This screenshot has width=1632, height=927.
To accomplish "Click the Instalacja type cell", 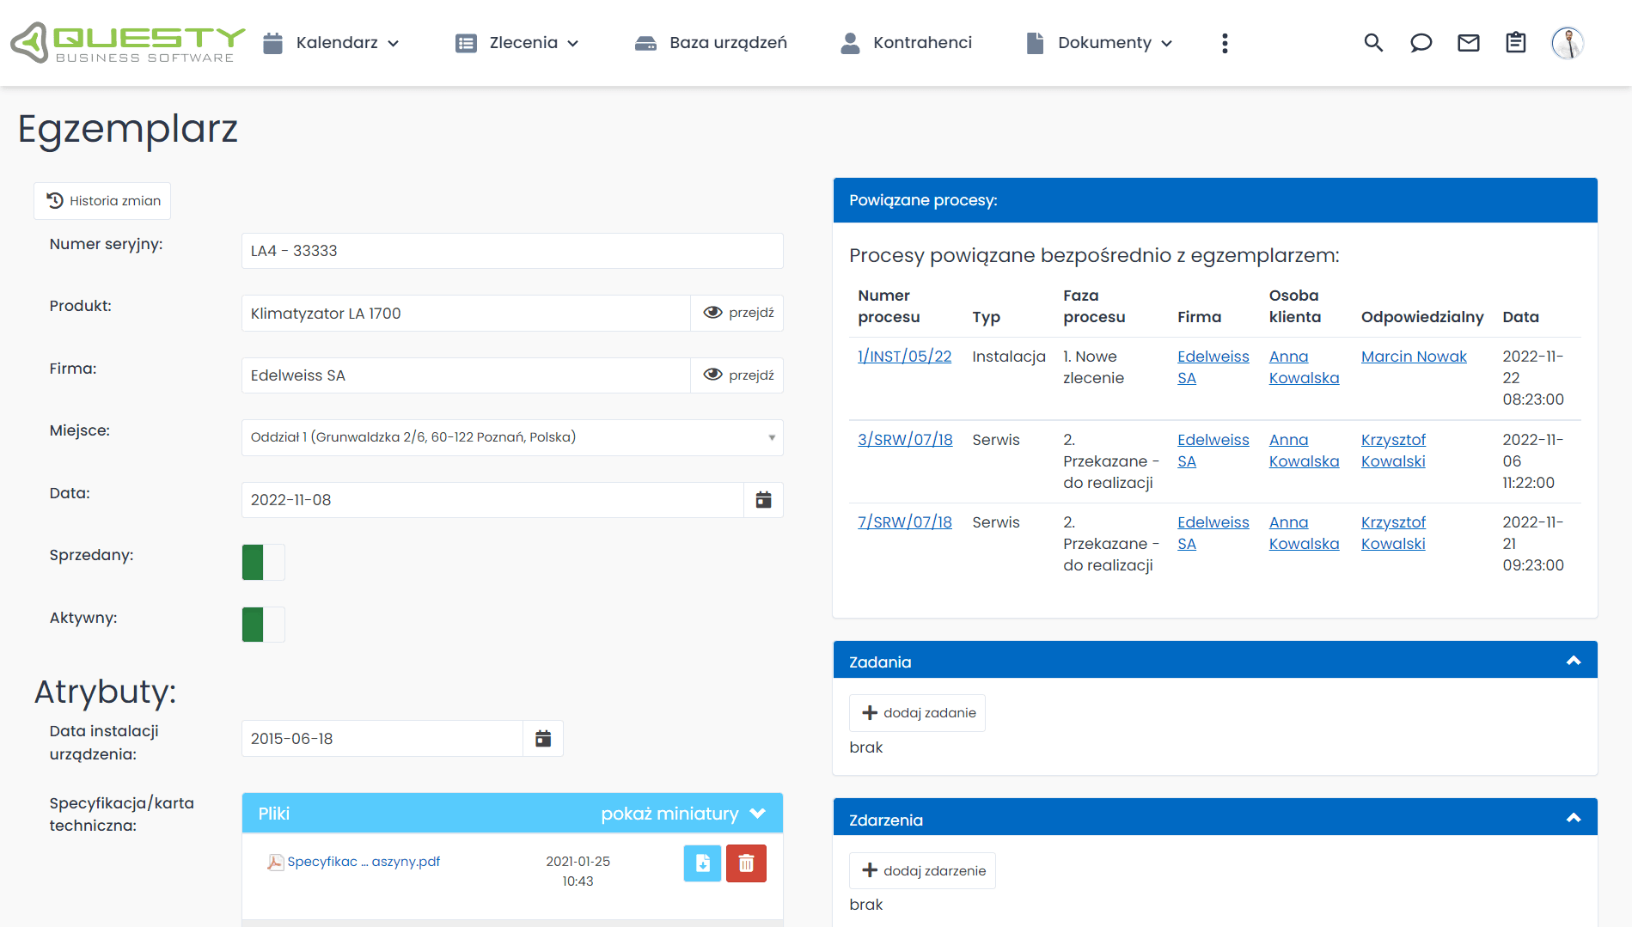I will point(1009,357).
